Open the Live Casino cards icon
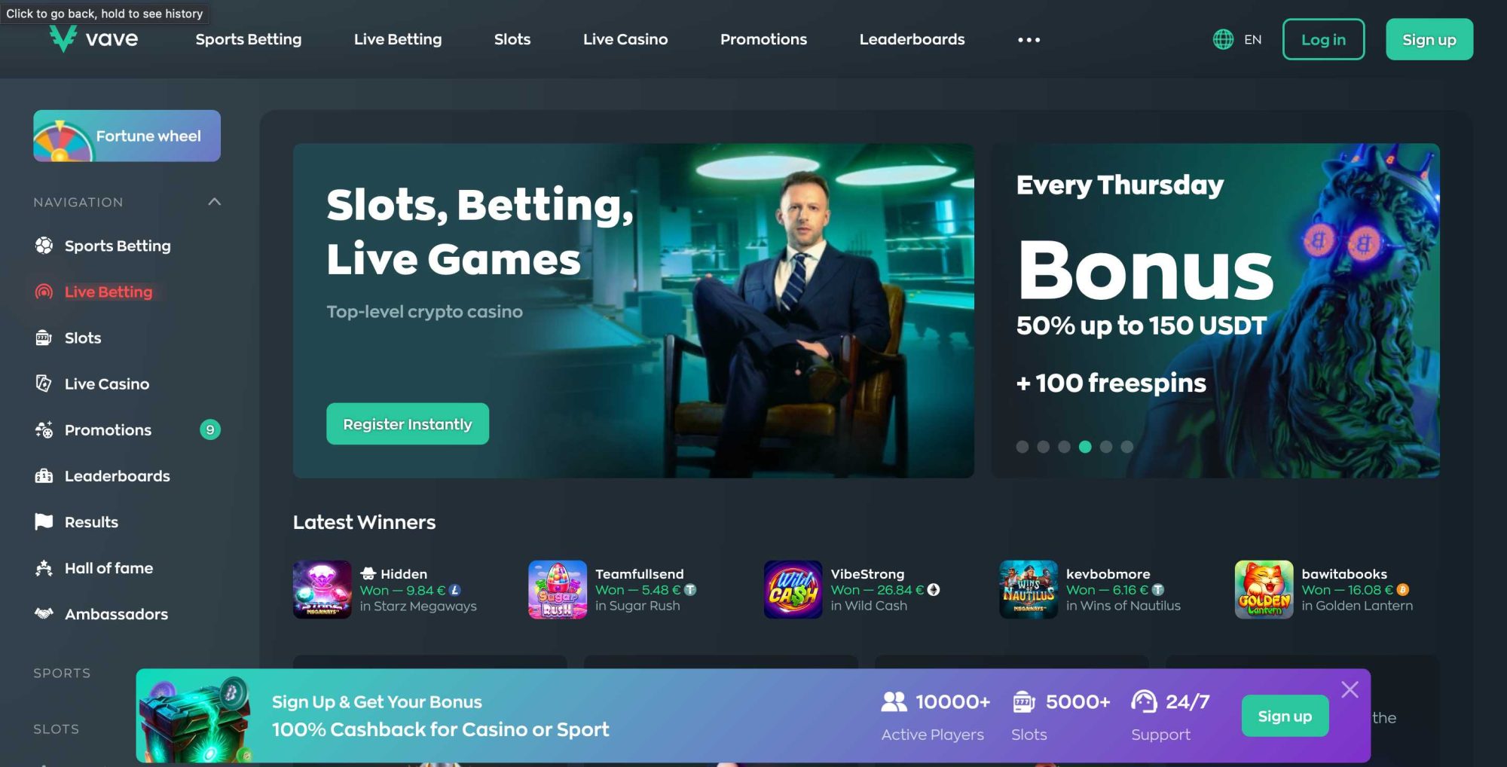The height and width of the screenshot is (767, 1507). tap(44, 383)
